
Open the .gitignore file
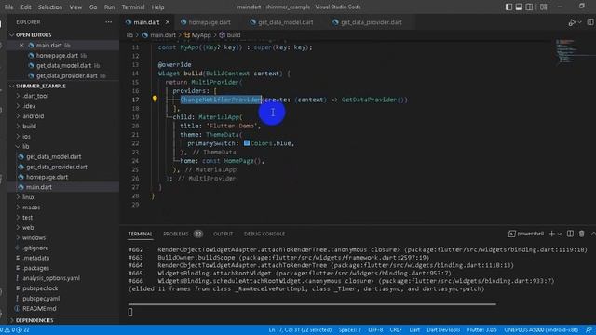click(35, 248)
